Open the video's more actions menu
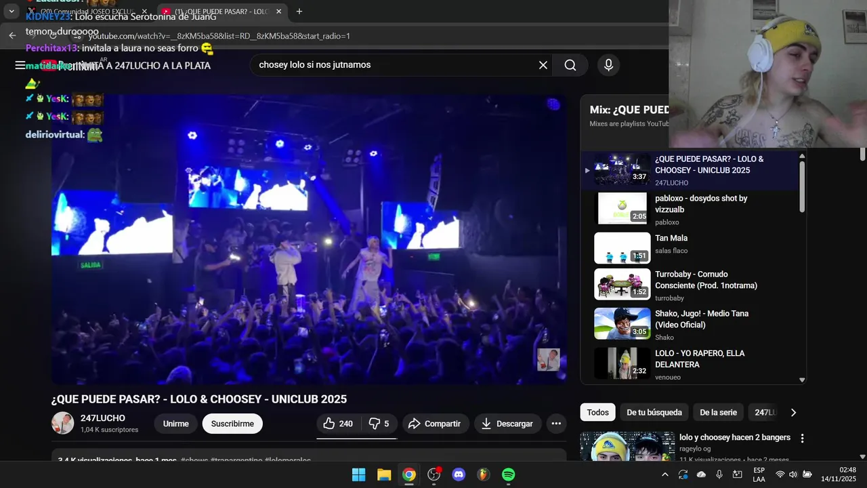This screenshot has height=488, width=867. (556, 424)
